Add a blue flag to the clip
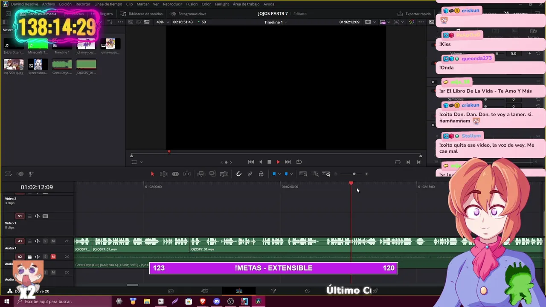This screenshot has height=307, width=546. [274, 174]
